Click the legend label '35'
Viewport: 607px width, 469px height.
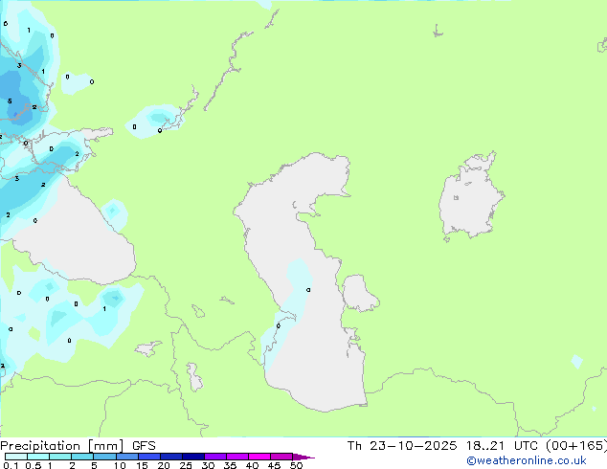coord(231,465)
